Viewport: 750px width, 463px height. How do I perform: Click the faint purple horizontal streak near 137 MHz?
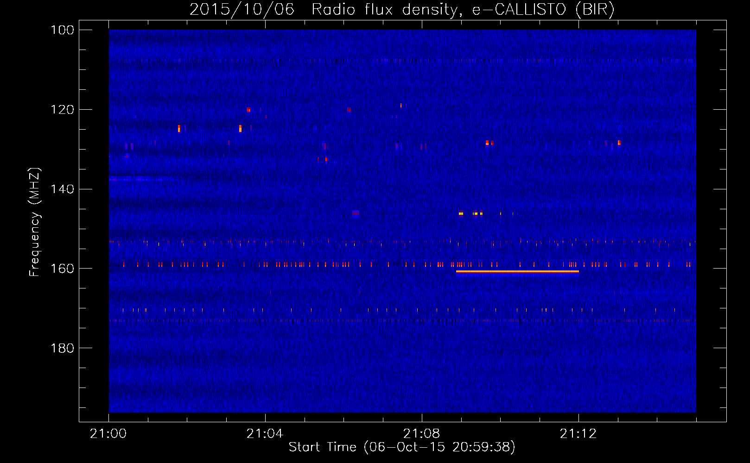point(141,179)
